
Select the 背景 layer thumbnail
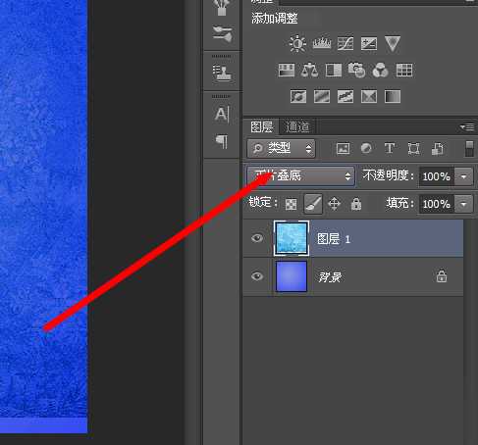pyautogui.click(x=292, y=276)
